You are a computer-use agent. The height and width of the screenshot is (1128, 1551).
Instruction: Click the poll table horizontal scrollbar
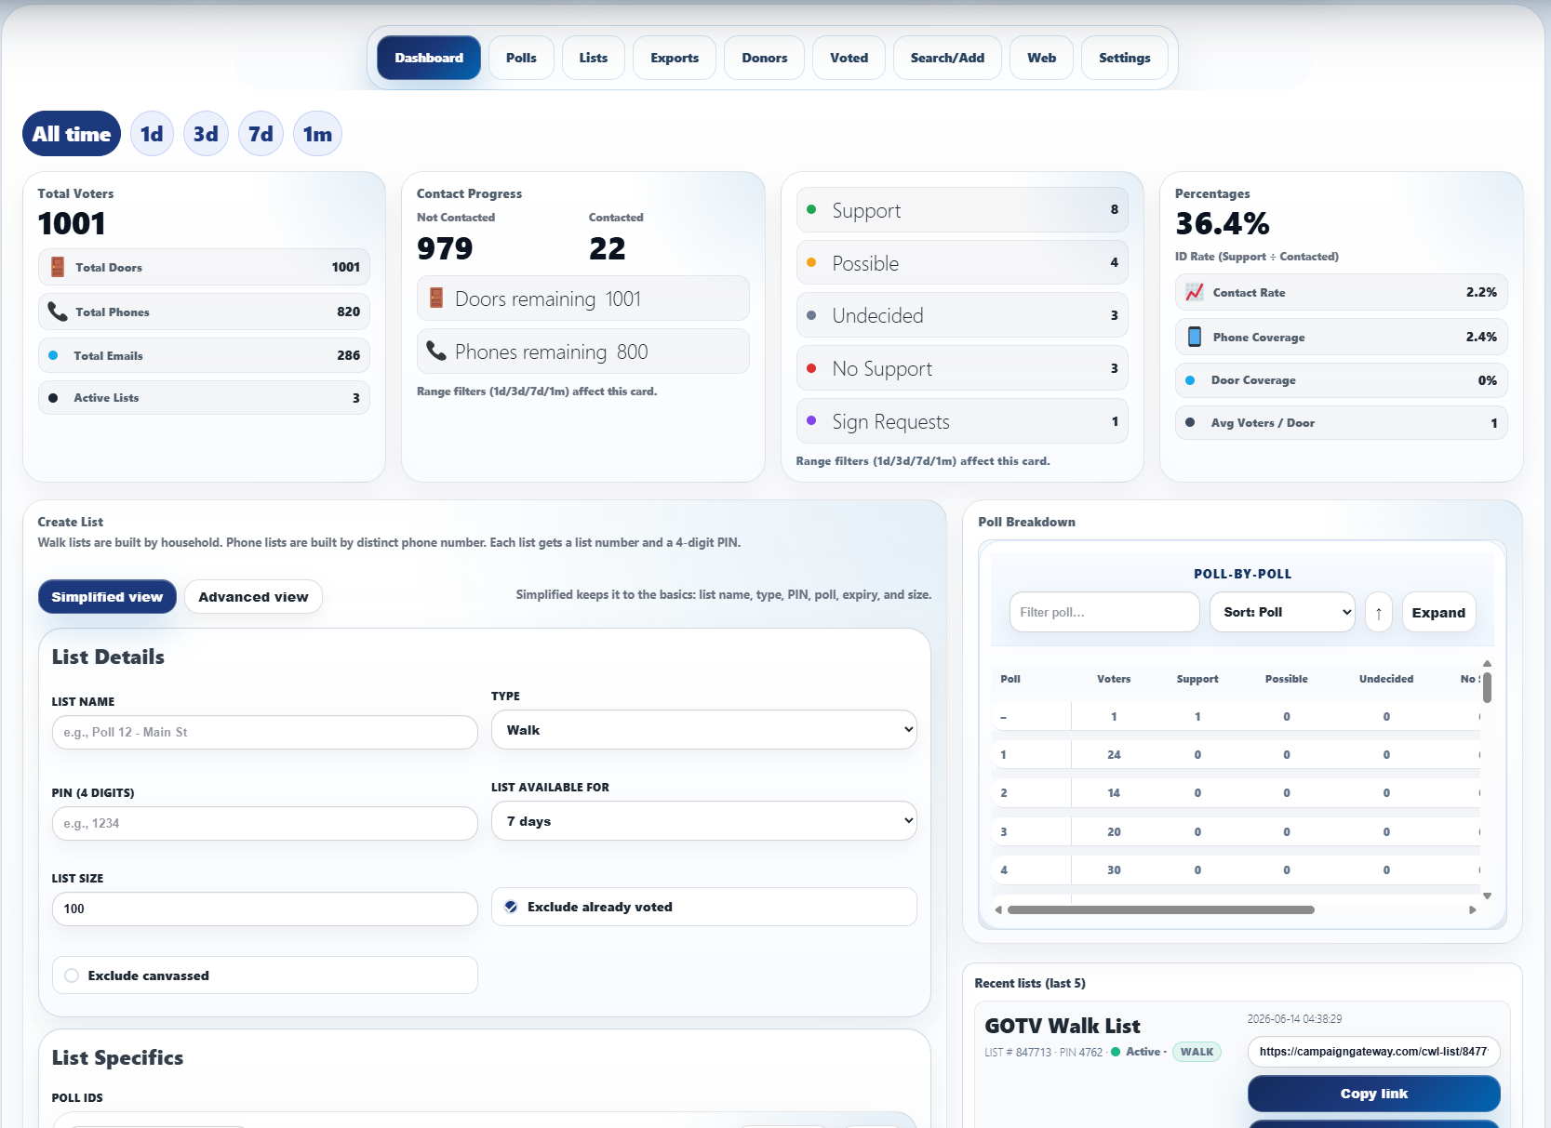click(x=1160, y=909)
